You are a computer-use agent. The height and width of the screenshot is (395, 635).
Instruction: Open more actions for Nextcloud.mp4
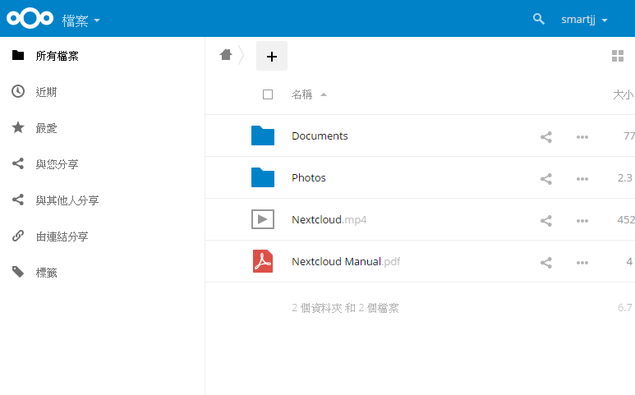tap(582, 221)
